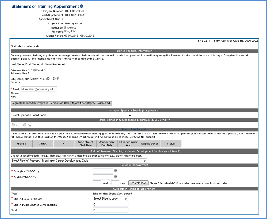Click the days input box
This screenshot has width=267, height=219.
click(x=115, y=183)
